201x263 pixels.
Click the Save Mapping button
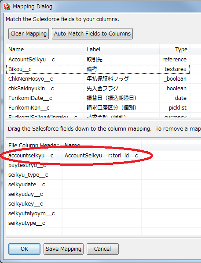[63, 249]
